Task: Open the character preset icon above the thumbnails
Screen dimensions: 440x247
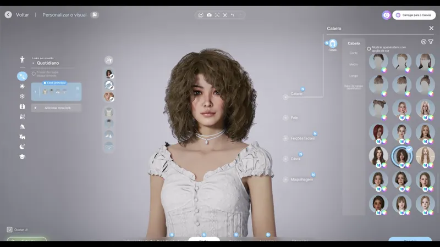Action: (109, 60)
